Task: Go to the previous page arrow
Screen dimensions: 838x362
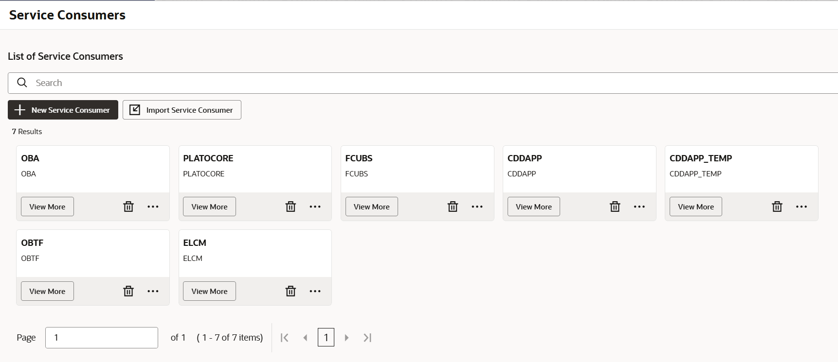Action: [305, 338]
